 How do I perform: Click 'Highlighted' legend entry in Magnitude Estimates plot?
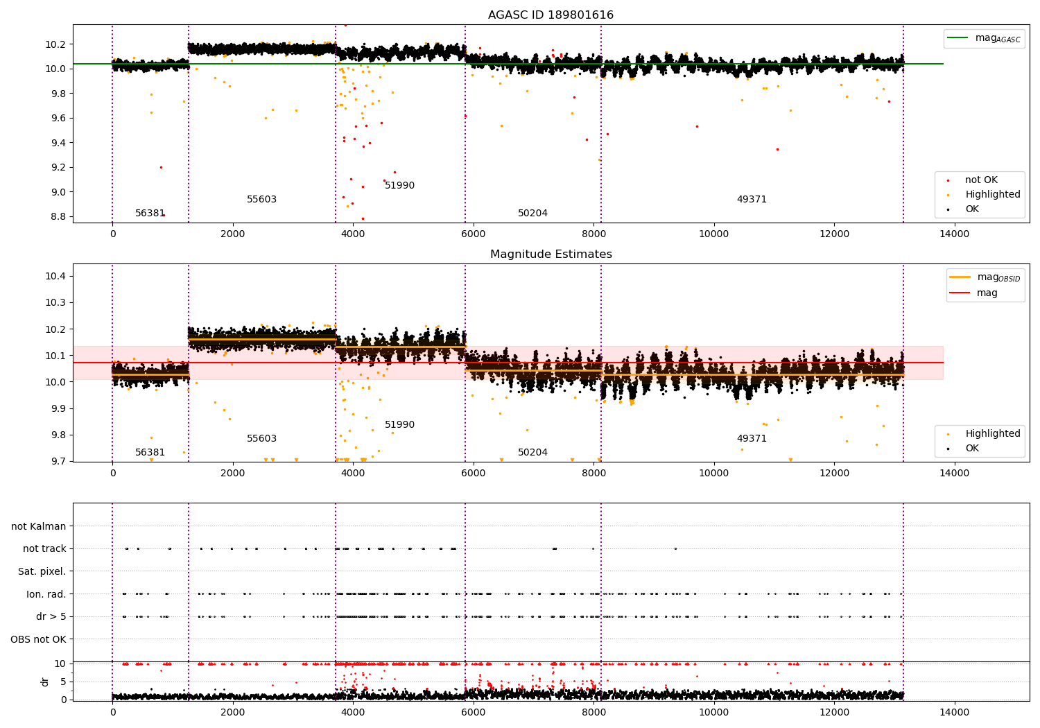click(x=983, y=434)
